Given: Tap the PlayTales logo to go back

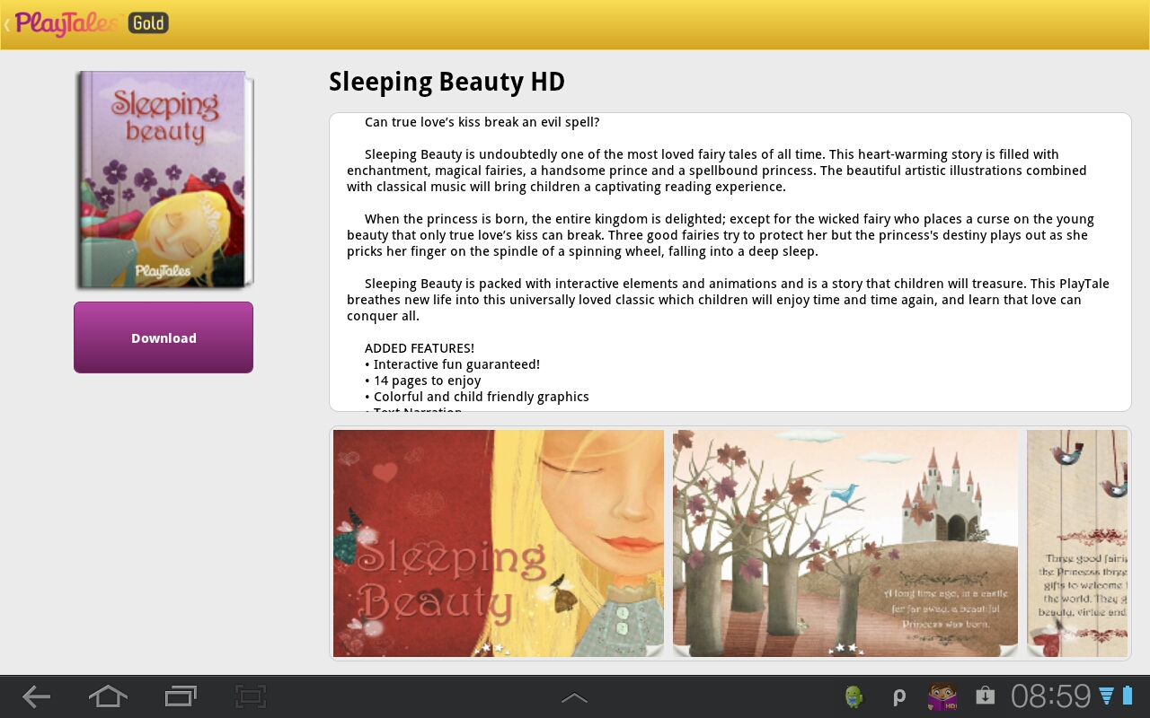Looking at the screenshot, I should coord(66,23).
